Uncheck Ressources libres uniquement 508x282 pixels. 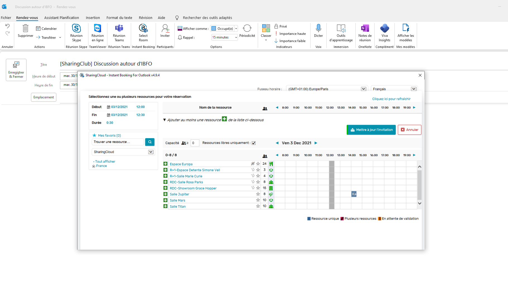pos(254,143)
